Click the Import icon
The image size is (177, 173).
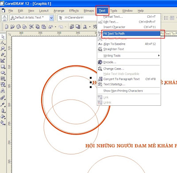click(72, 27)
